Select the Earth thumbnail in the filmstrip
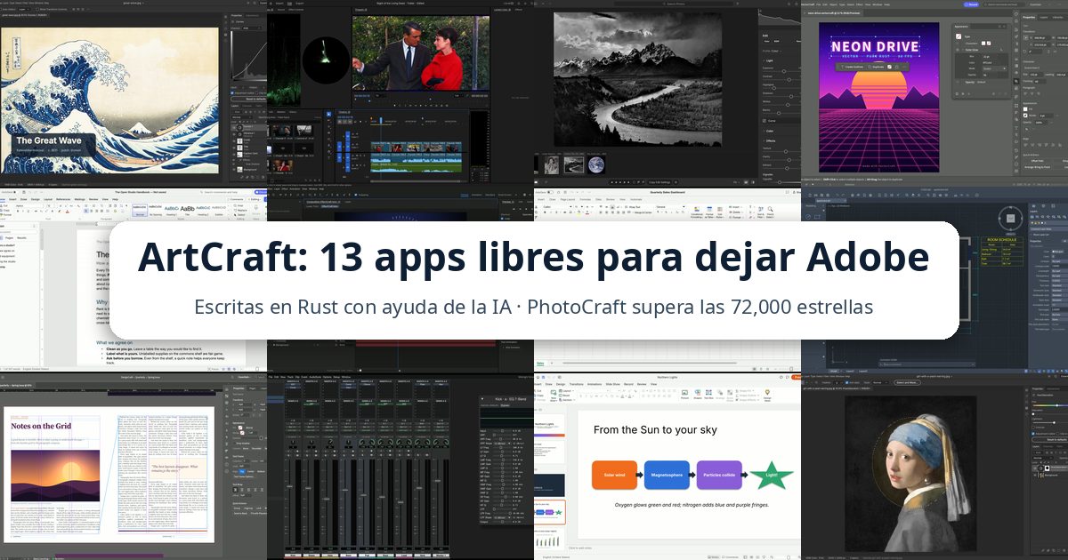This screenshot has height=560, width=1068. click(x=596, y=165)
